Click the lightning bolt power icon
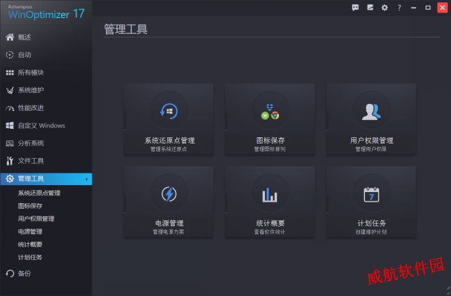 pyautogui.click(x=169, y=194)
